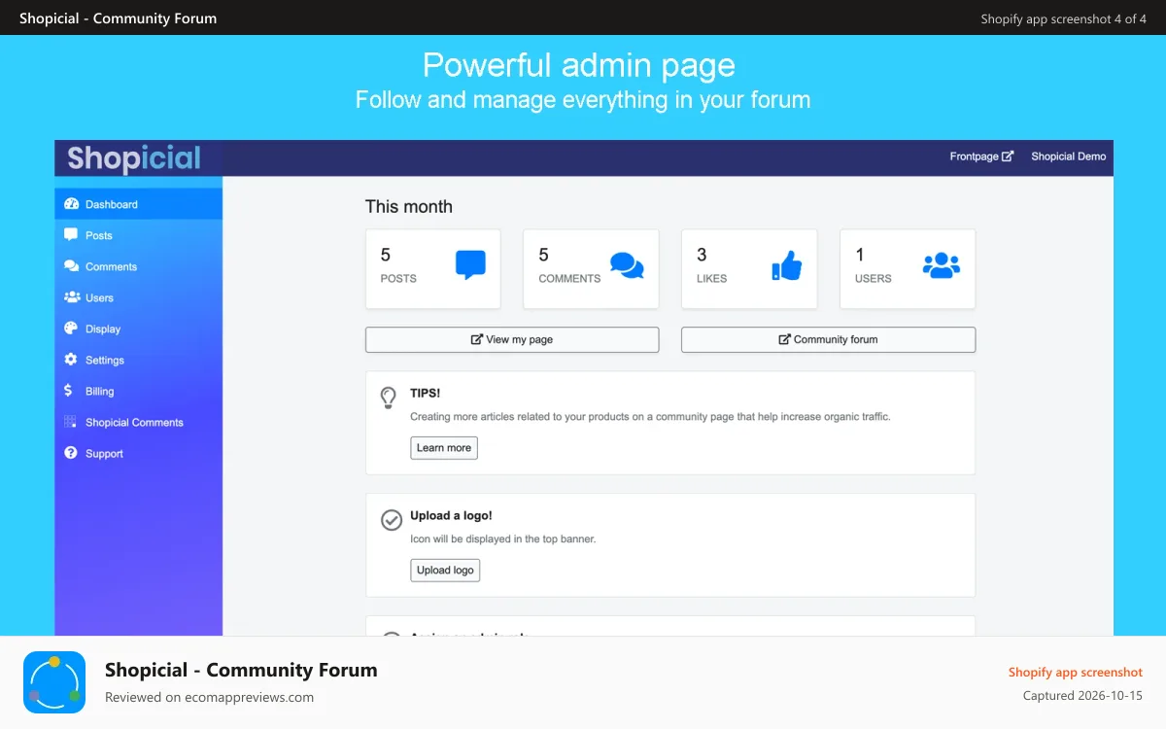Open the Frontpage link
The width and height of the screenshot is (1166, 729).
pyautogui.click(x=981, y=156)
